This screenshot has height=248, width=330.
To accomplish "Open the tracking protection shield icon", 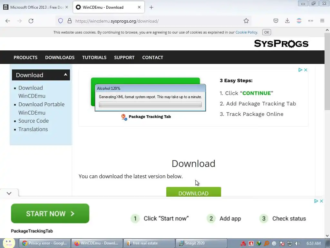I will click(x=61, y=21).
